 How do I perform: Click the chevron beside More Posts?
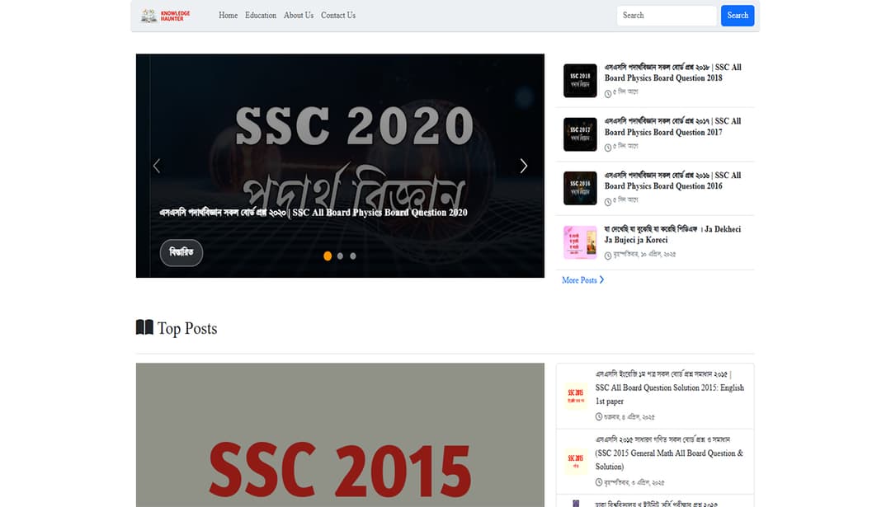pos(601,280)
